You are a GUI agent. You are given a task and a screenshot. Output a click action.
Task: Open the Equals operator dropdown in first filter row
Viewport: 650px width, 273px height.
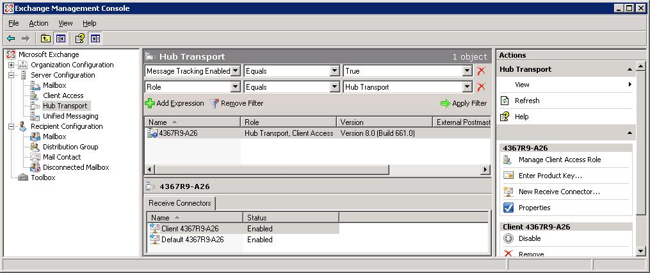click(334, 71)
